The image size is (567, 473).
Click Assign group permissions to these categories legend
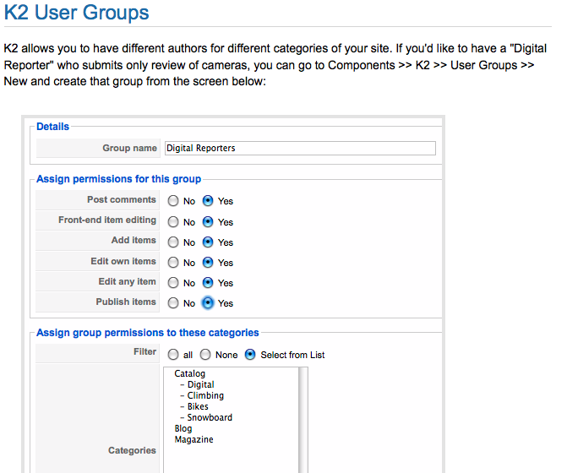148,333
